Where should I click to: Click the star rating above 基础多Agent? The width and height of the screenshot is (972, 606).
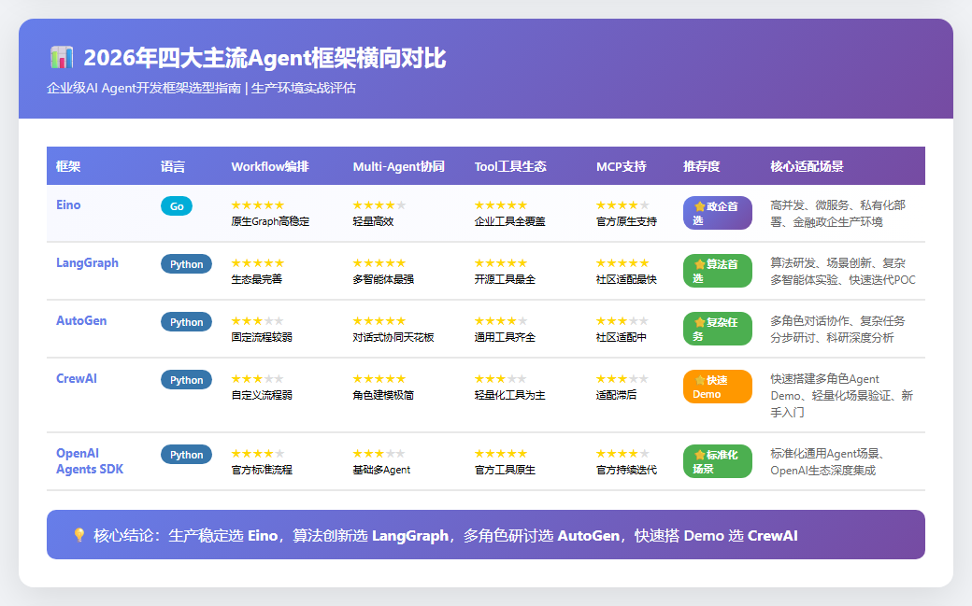379,454
